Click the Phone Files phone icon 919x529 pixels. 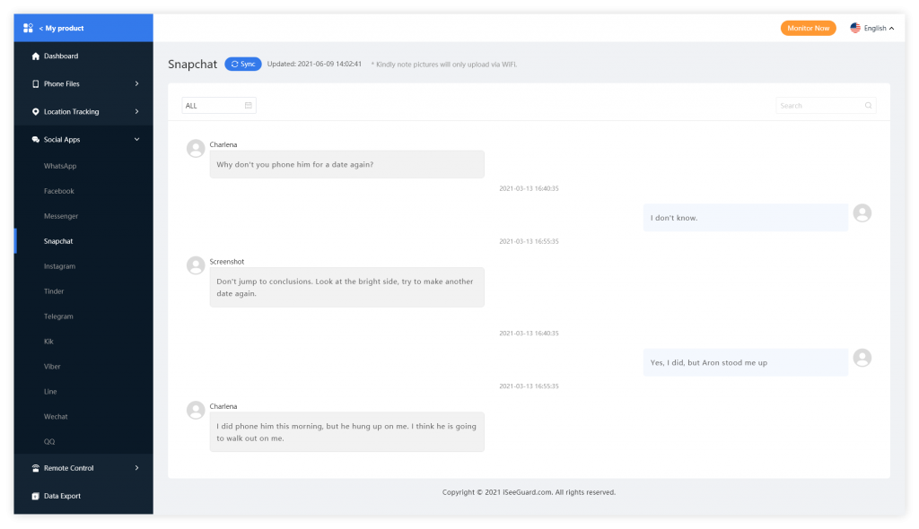pos(36,83)
